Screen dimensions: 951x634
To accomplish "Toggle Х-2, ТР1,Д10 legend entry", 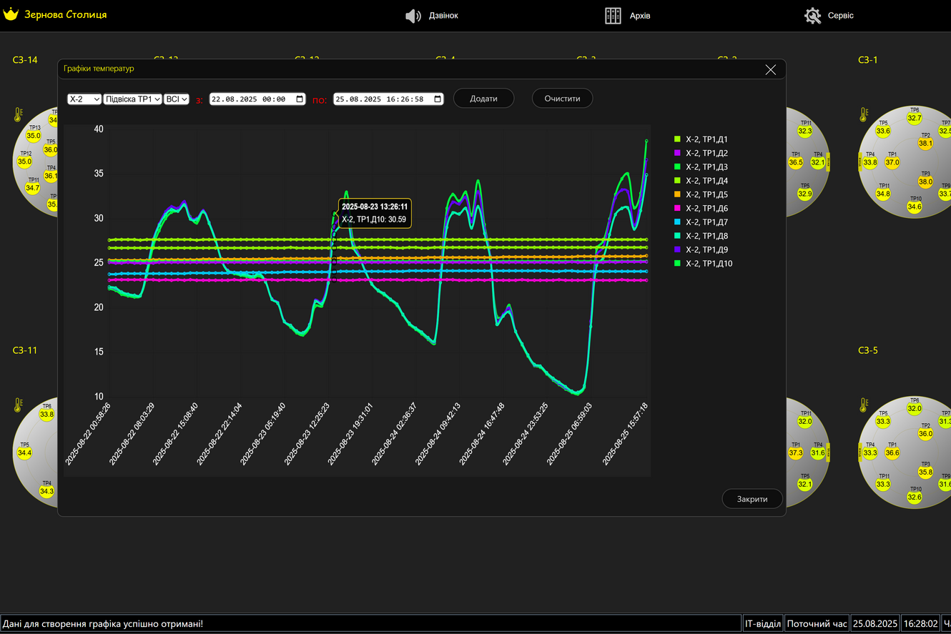I will [709, 264].
